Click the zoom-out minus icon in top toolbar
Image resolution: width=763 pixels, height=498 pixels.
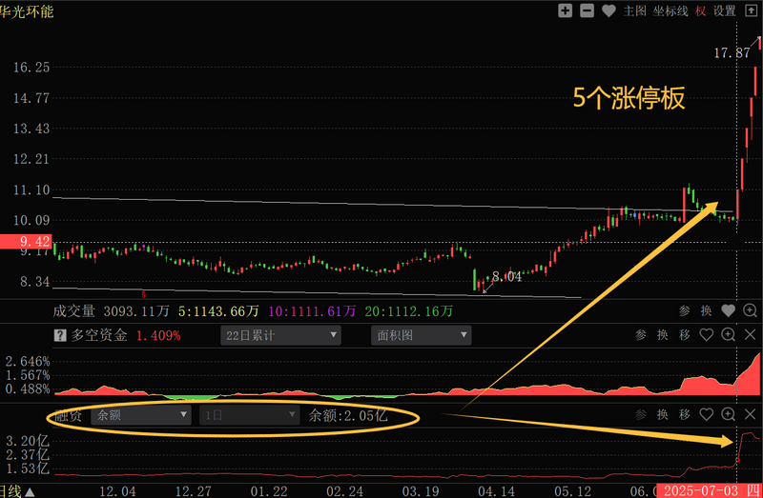[587, 11]
